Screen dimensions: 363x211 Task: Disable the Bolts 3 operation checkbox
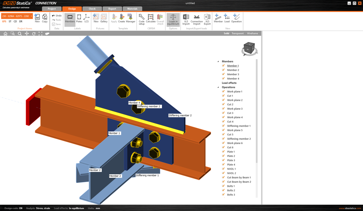pos(223,195)
